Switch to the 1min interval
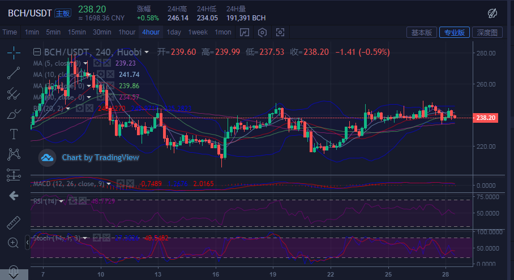 (32, 32)
